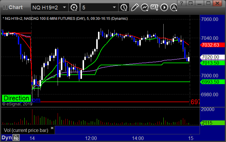The height and width of the screenshot is (142, 226).
Task: Click the 14:00 time axis label
Action: tap(138, 138)
